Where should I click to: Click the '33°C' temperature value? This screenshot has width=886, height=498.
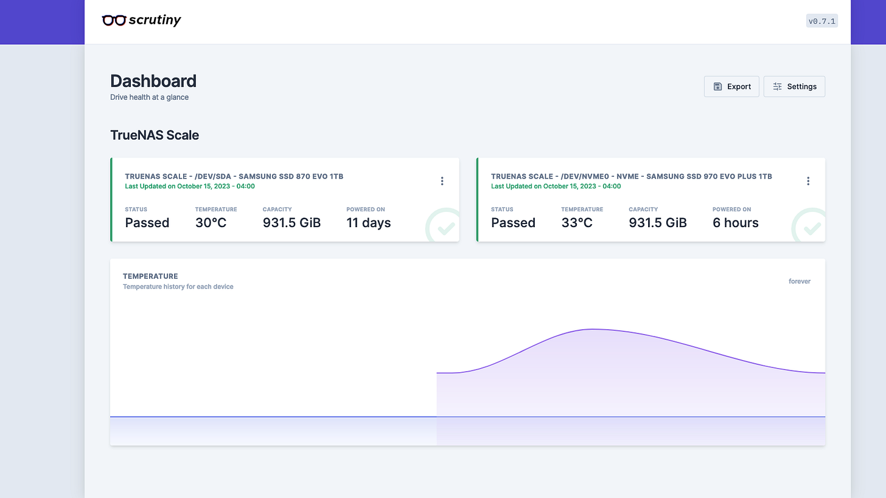[577, 223]
